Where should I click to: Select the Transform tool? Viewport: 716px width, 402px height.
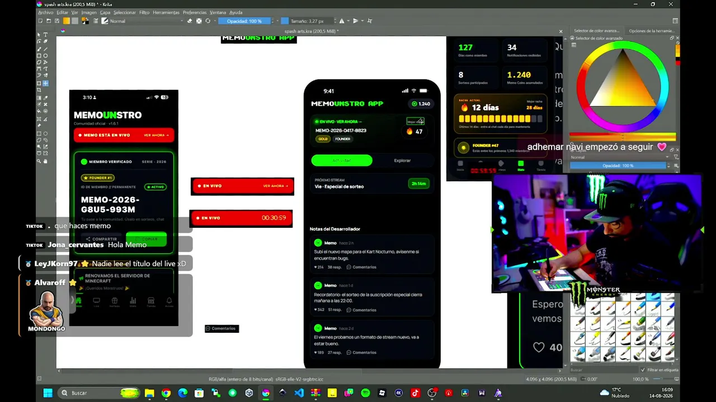[x=39, y=83]
